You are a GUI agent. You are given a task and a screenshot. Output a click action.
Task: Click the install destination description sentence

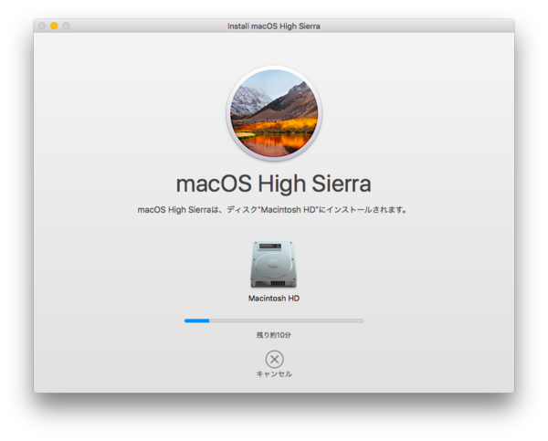(x=273, y=210)
